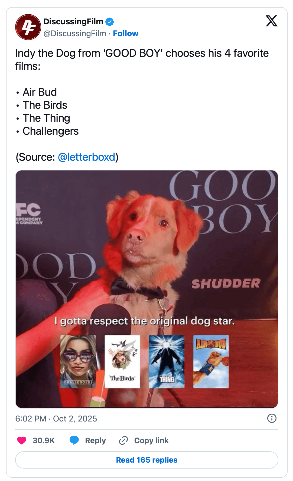Open the DiscussingFilm display name
Viewport: 293px width, 481px height.
click(x=73, y=21)
